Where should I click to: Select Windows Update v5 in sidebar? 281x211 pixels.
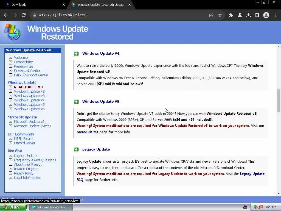[x=29, y=105]
